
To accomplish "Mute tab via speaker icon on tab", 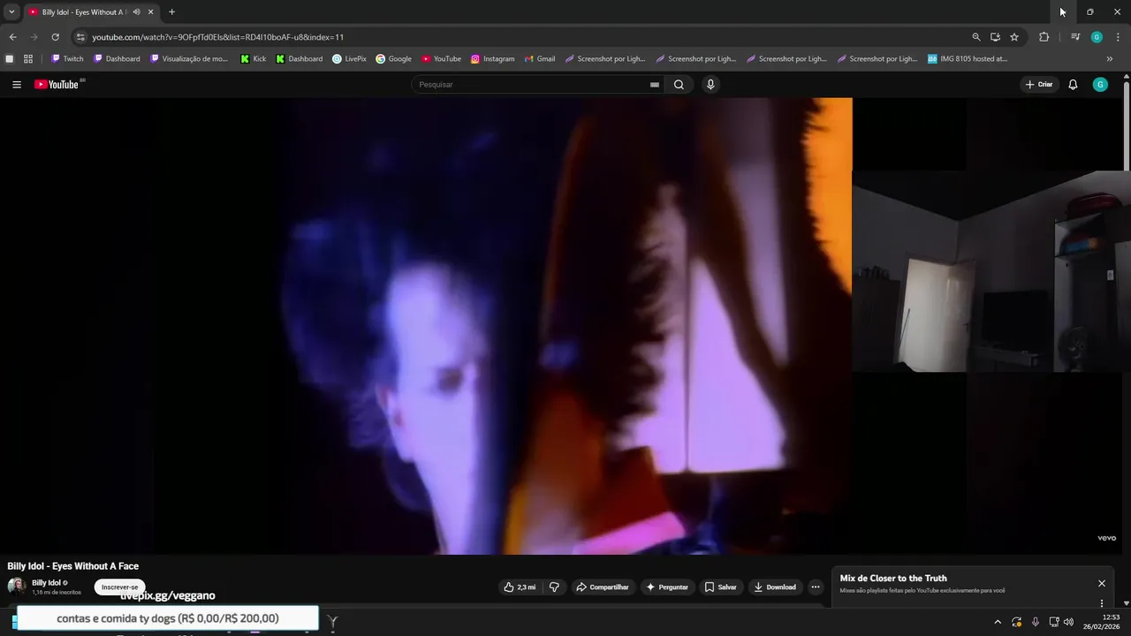I will pos(136,12).
